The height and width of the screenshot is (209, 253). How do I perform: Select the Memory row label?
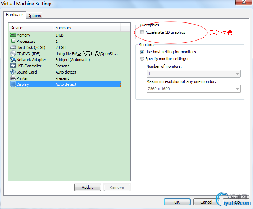pos(23,35)
